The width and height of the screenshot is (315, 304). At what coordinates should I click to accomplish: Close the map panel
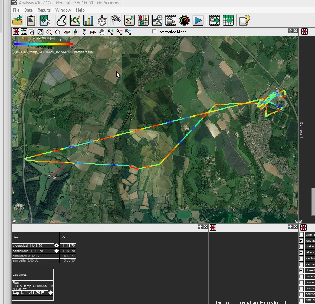pos(295,31)
